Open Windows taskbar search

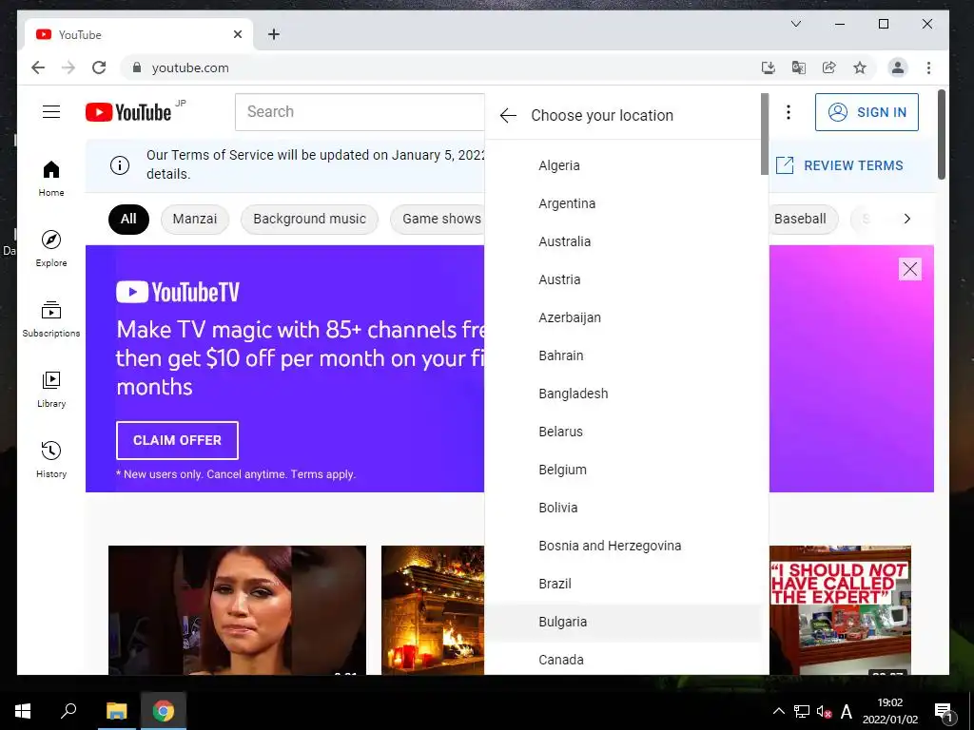pyautogui.click(x=68, y=711)
